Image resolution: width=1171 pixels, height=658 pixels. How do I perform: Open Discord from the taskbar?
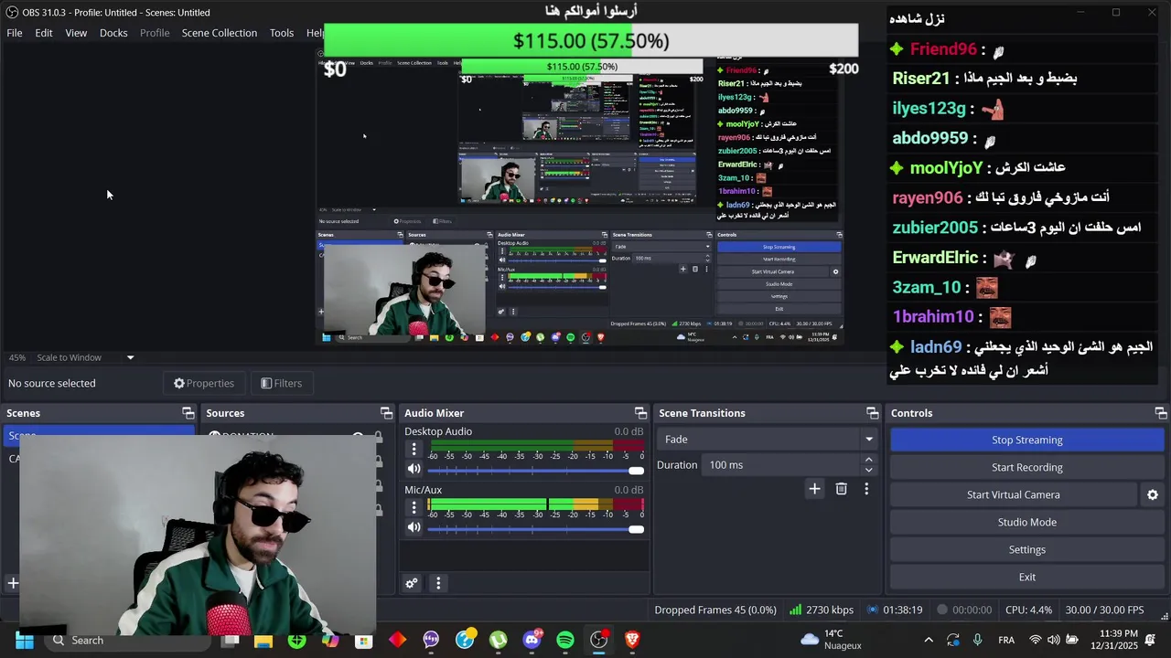[x=532, y=640]
